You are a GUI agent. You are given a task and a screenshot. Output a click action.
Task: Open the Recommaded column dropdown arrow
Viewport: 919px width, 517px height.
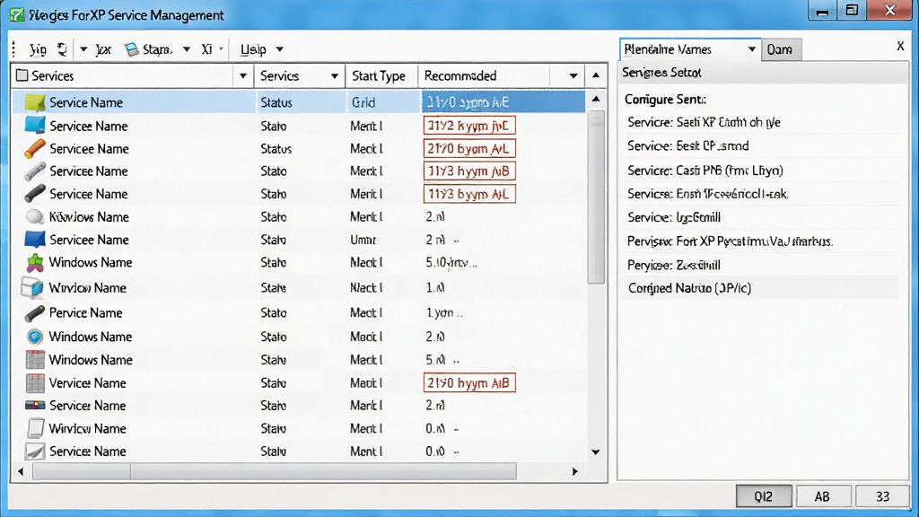(573, 75)
